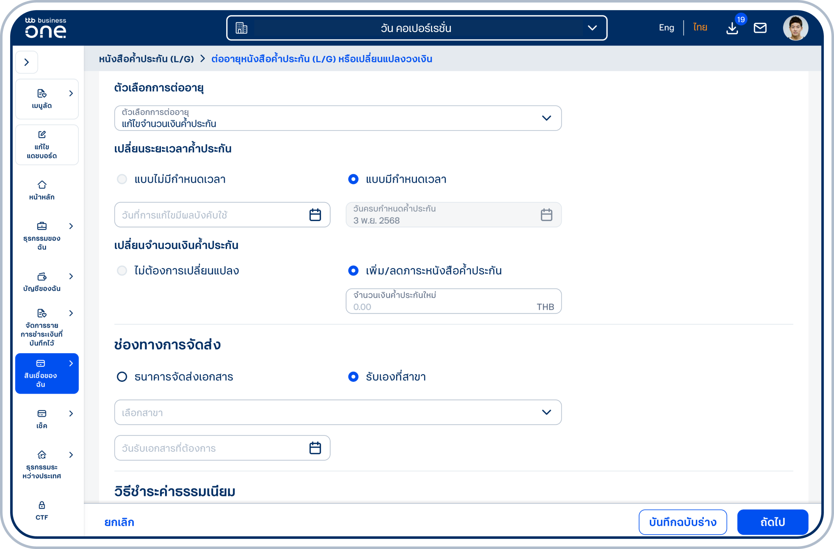The width and height of the screenshot is (834, 549).
Task: Open the เช็ค sidebar item
Action: pos(42,418)
